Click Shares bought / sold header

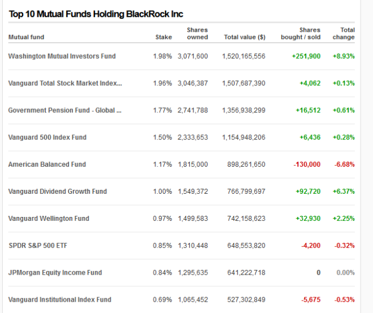[301, 34]
